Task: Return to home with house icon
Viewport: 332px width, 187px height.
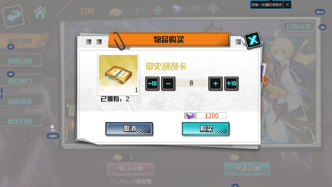Action: [40, 13]
